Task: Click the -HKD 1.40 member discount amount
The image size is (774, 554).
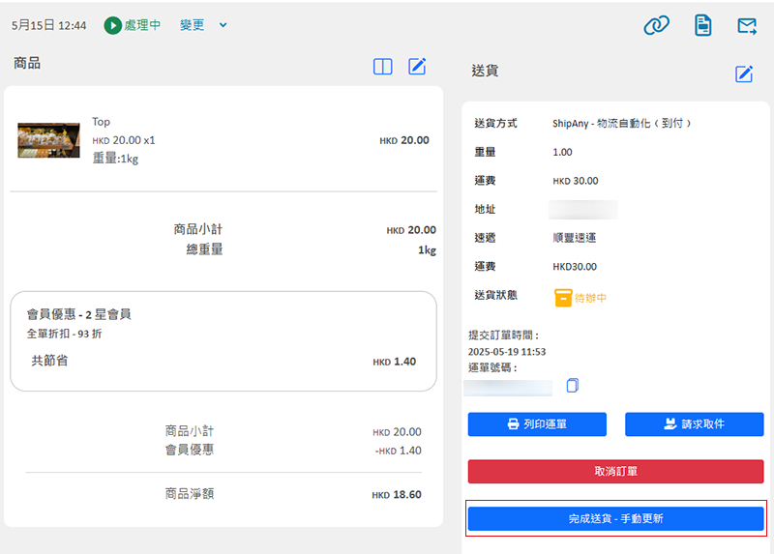Action: [398, 451]
